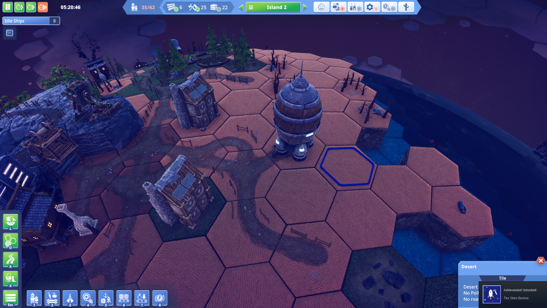Open energy buildings category 8
This screenshot has width=547, height=308.
point(160,298)
